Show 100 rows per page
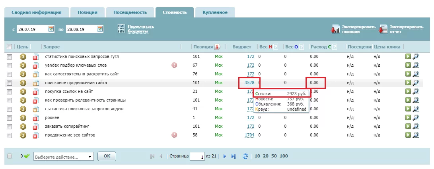 point(284,156)
